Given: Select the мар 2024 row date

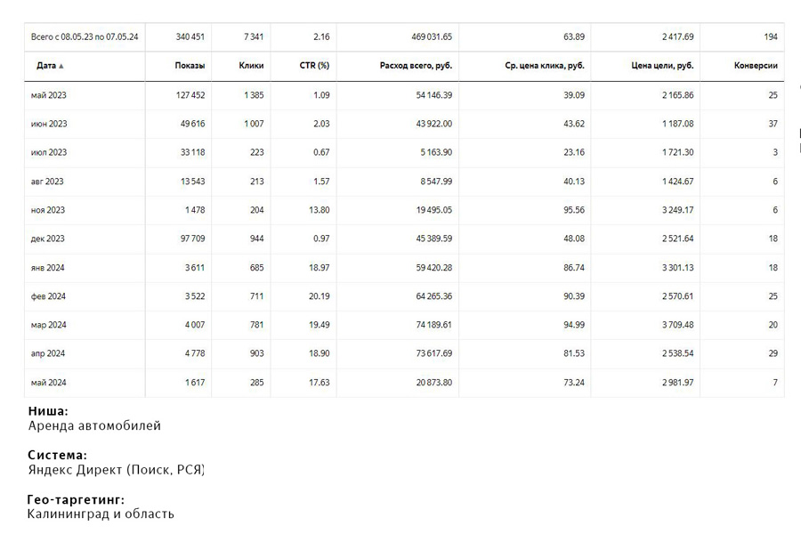Looking at the screenshot, I should [48, 325].
